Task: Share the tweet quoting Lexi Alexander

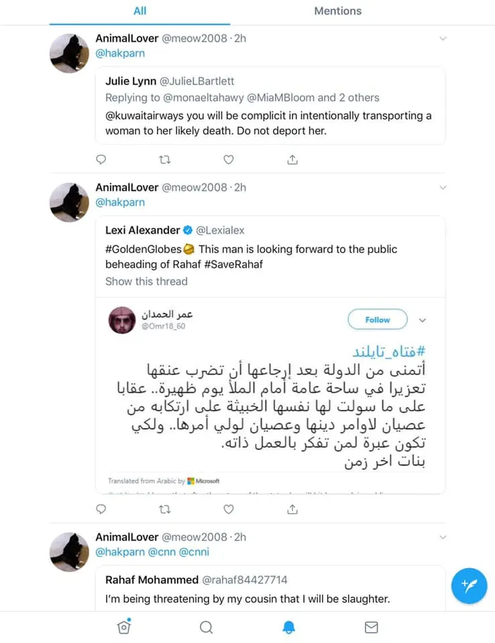Action: tap(292, 509)
